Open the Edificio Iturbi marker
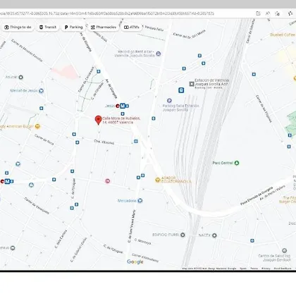The width and height of the screenshot is (296, 296). (x=183, y=235)
